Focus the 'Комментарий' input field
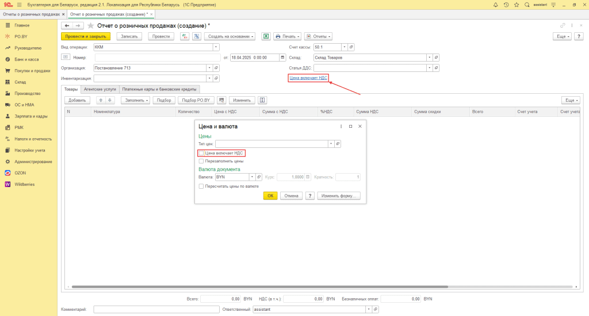 (x=156, y=310)
